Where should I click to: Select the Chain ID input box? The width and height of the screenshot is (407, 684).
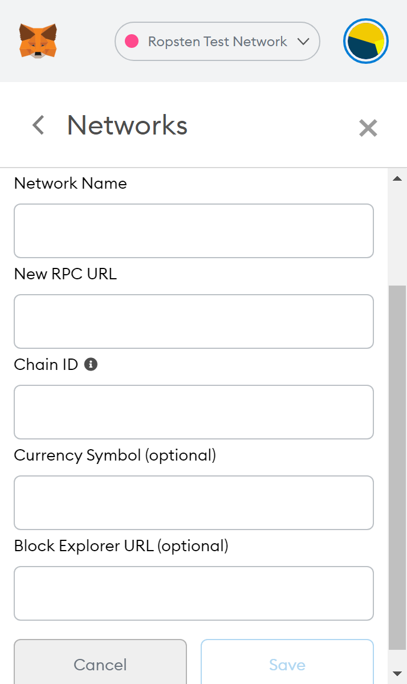(x=194, y=412)
